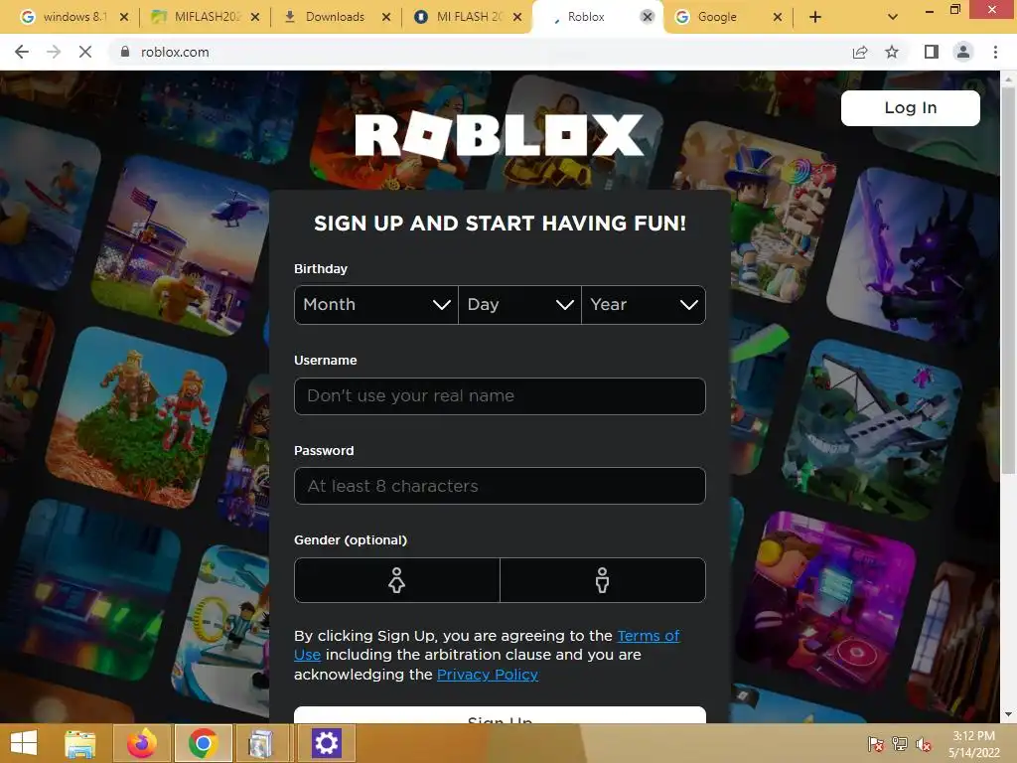Image resolution: width=1017 pixels, height=763 pixels.
Task: Close the Google tab
Action: point(778,18)
